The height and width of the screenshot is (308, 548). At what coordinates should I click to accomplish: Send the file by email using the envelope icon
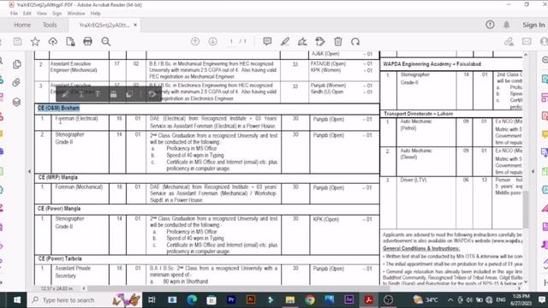[x=527, y=42]
